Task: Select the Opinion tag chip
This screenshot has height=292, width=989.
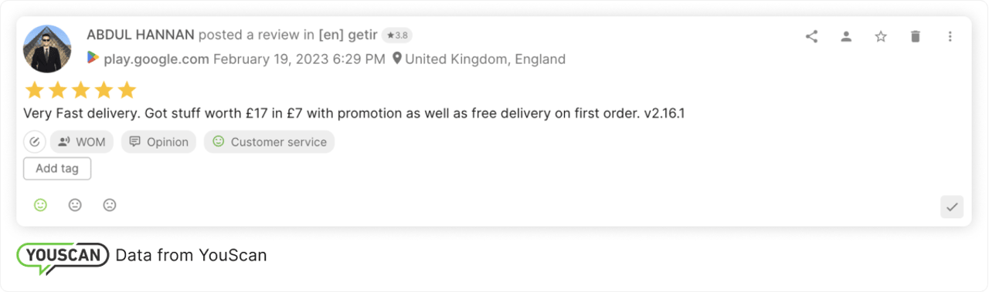Action: (158, 142)
